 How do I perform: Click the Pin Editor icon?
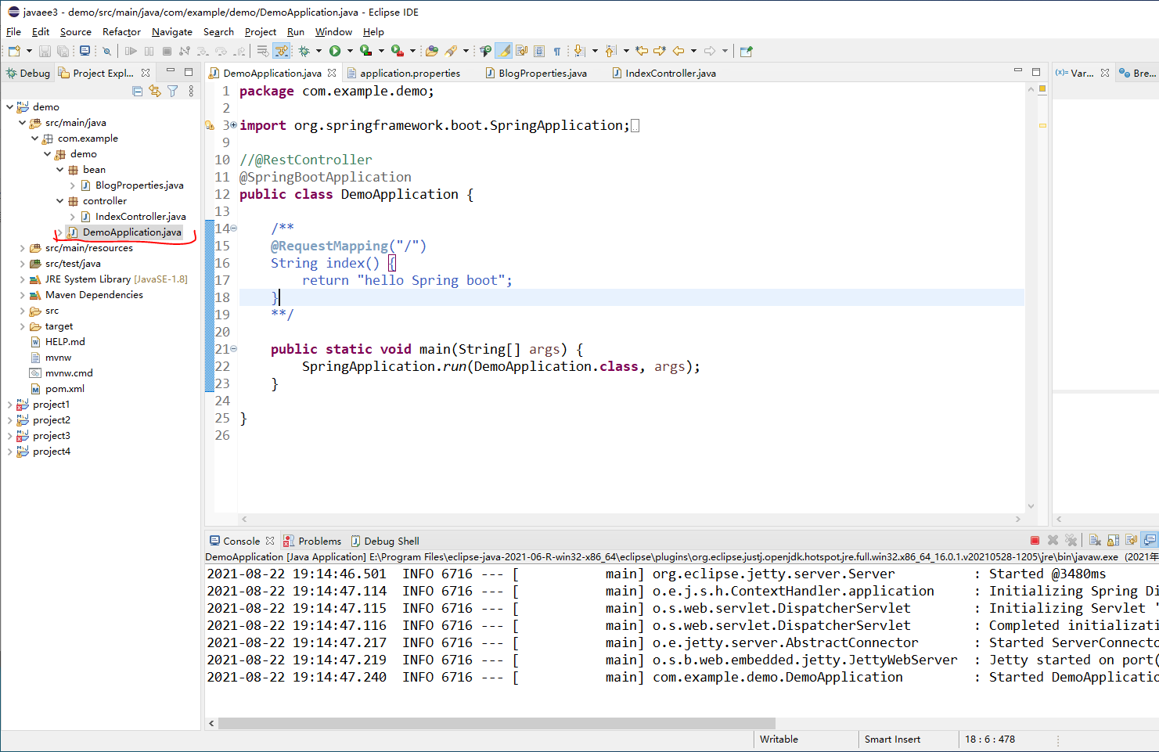[x=746, y=51]
